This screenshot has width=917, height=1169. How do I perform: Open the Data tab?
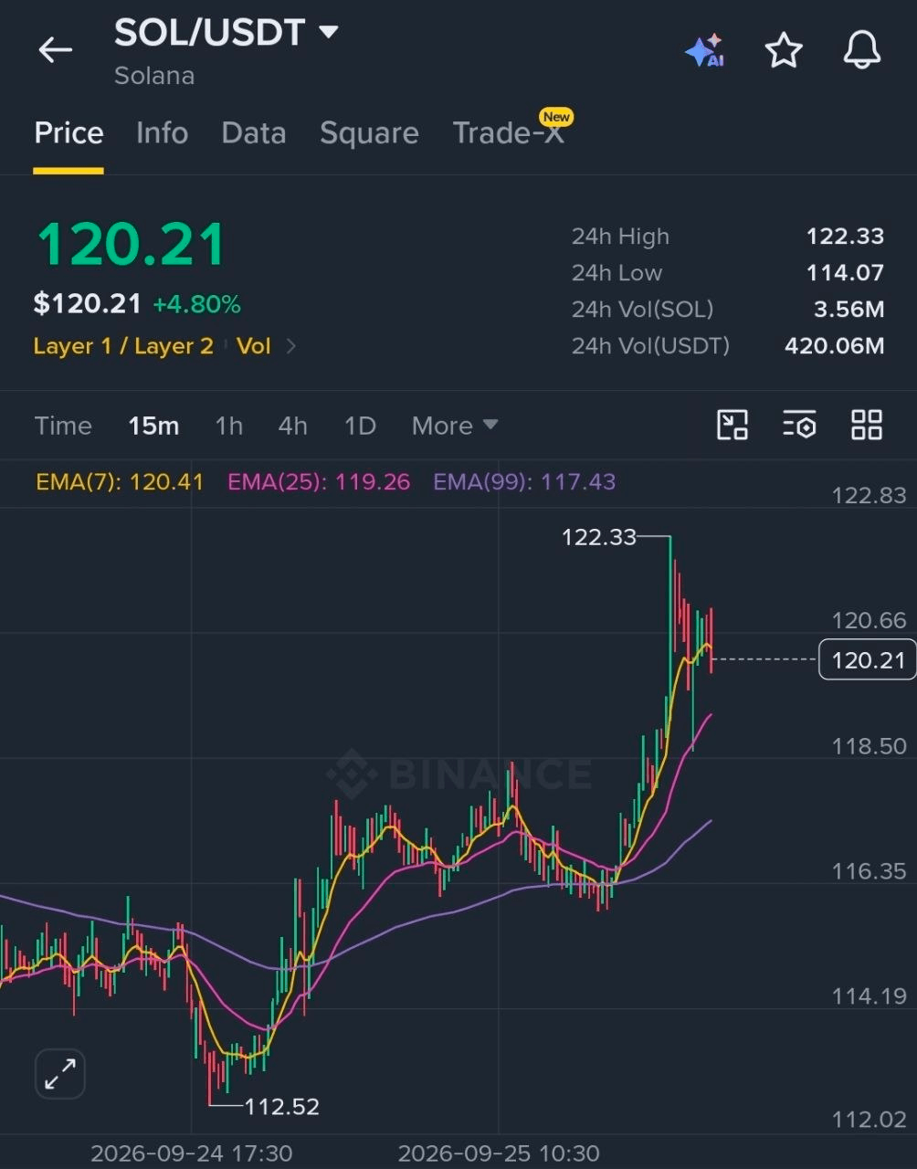point(254,133)
